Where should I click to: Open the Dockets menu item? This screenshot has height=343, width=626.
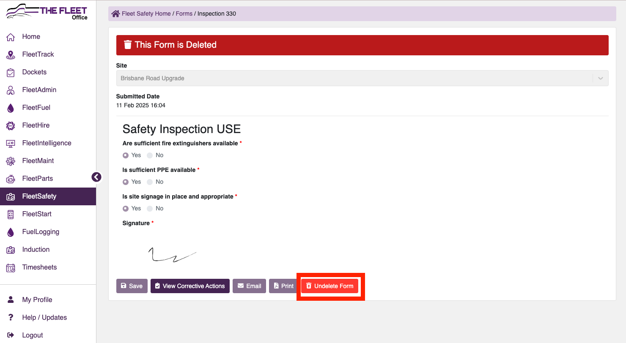point(48,72)
